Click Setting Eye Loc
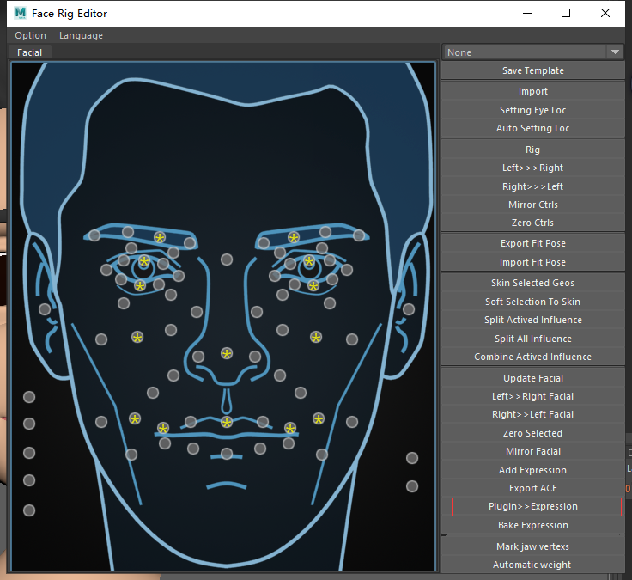Image resolution: width=632 pixels, height=580 pixels. click(533, 110)
